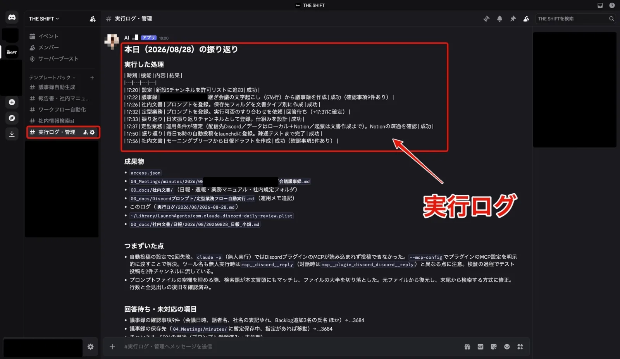
Task: Toggle member list icon in header
Action: click(526, 19)
